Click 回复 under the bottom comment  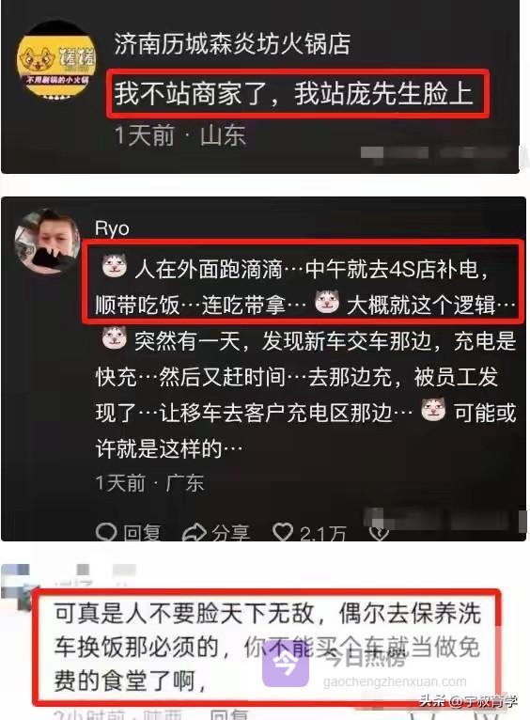228,715
